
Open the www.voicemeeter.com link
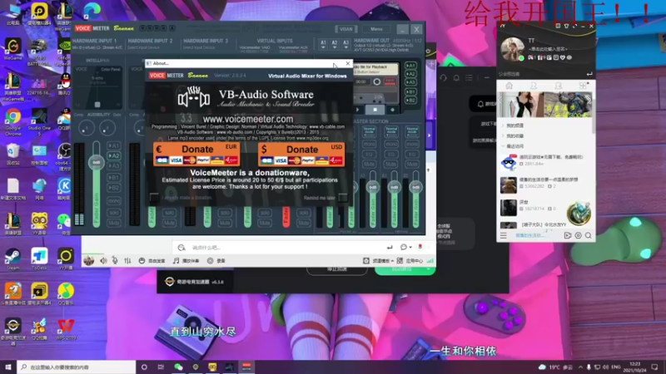pyautogui.click(x=247, y=119)
